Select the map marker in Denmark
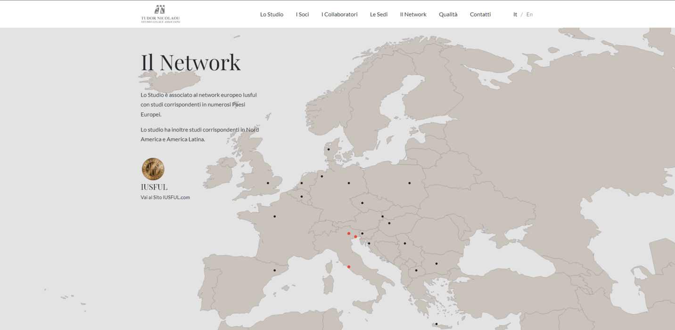This screenshot has height=330, width=675. click(329, 149)
